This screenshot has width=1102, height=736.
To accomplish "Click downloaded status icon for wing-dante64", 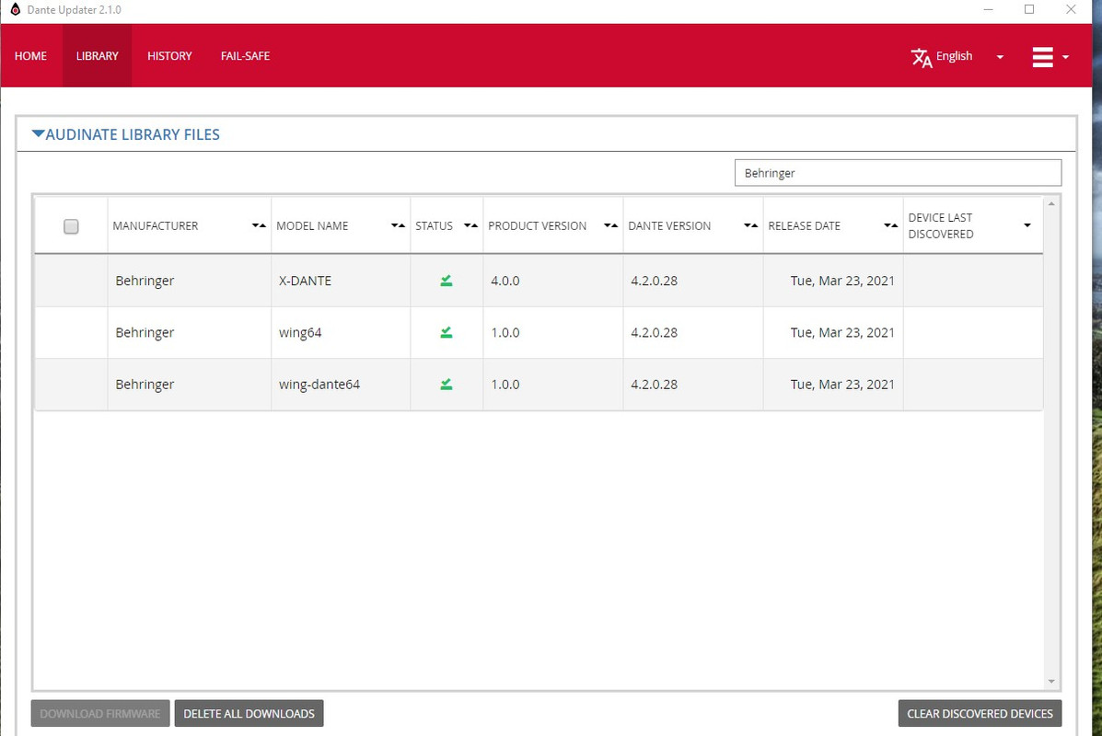I will (x=447, y=385).
